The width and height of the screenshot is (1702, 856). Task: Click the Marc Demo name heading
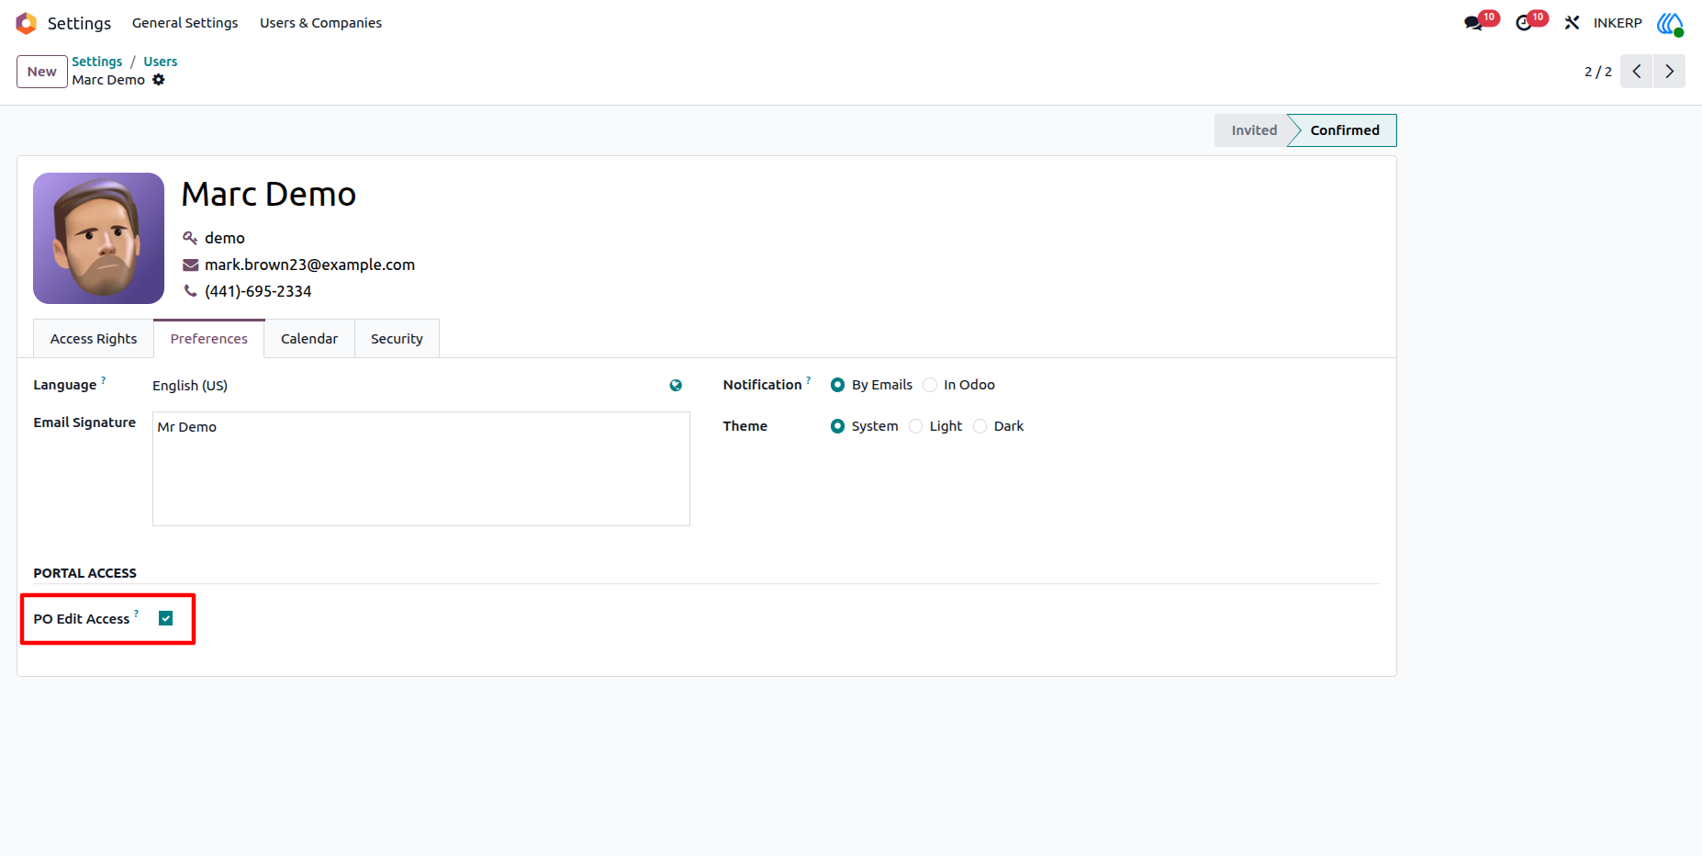click(x=269, y=194)
